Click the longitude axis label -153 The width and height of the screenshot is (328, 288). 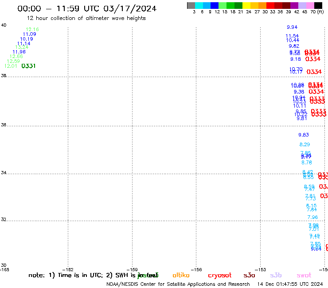pos(261,270)
